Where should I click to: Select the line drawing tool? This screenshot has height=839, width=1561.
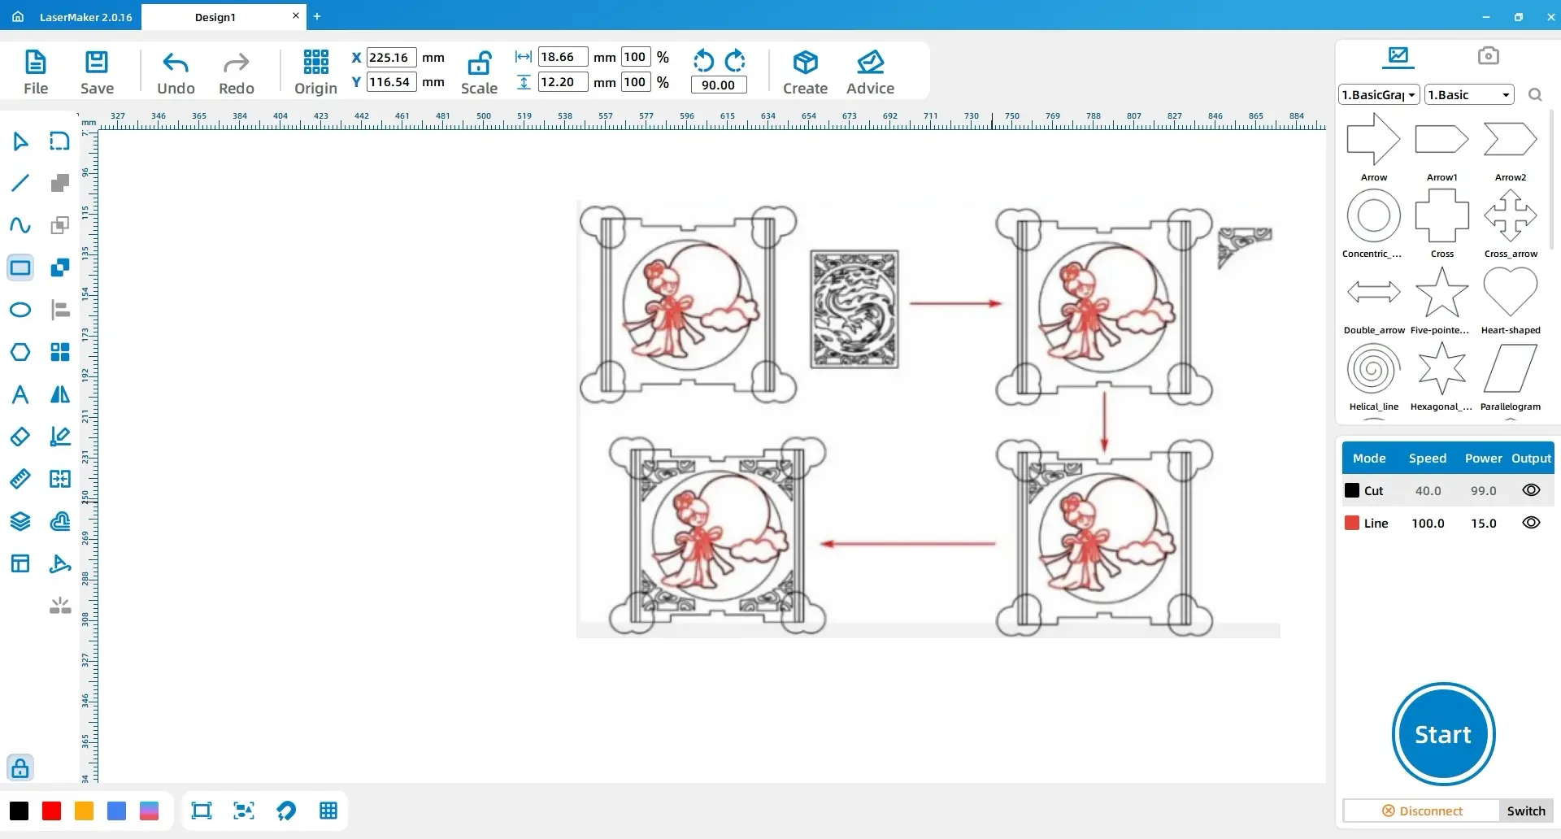click(x=20, y=183)
